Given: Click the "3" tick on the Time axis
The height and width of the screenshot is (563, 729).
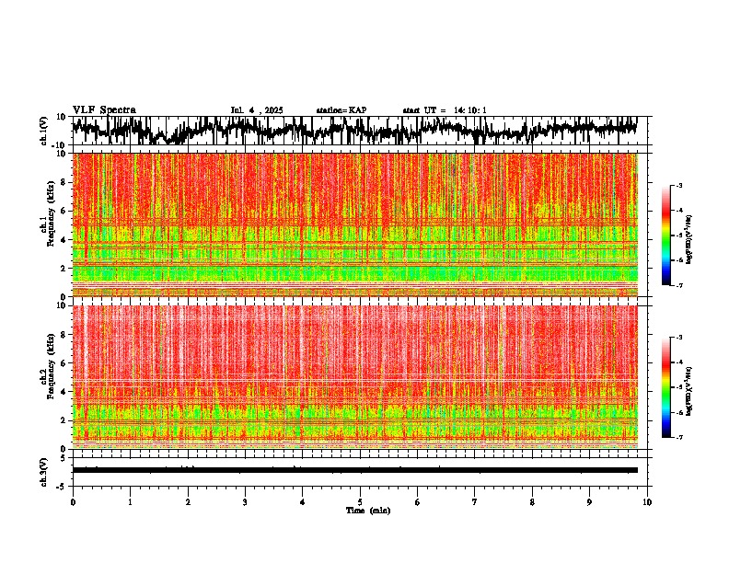Looking at the screenshot, I should 245,502.
